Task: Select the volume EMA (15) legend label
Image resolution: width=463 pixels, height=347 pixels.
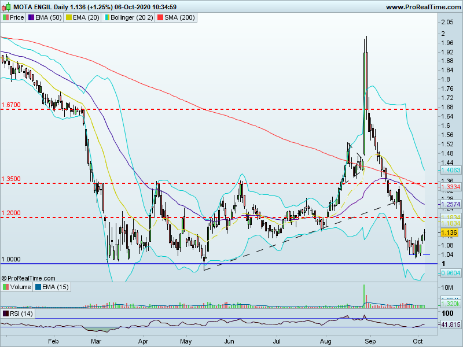Action: click(55, 287)
